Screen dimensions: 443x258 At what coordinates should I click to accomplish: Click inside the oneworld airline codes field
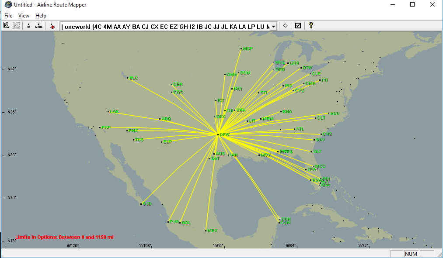(165, 27)
